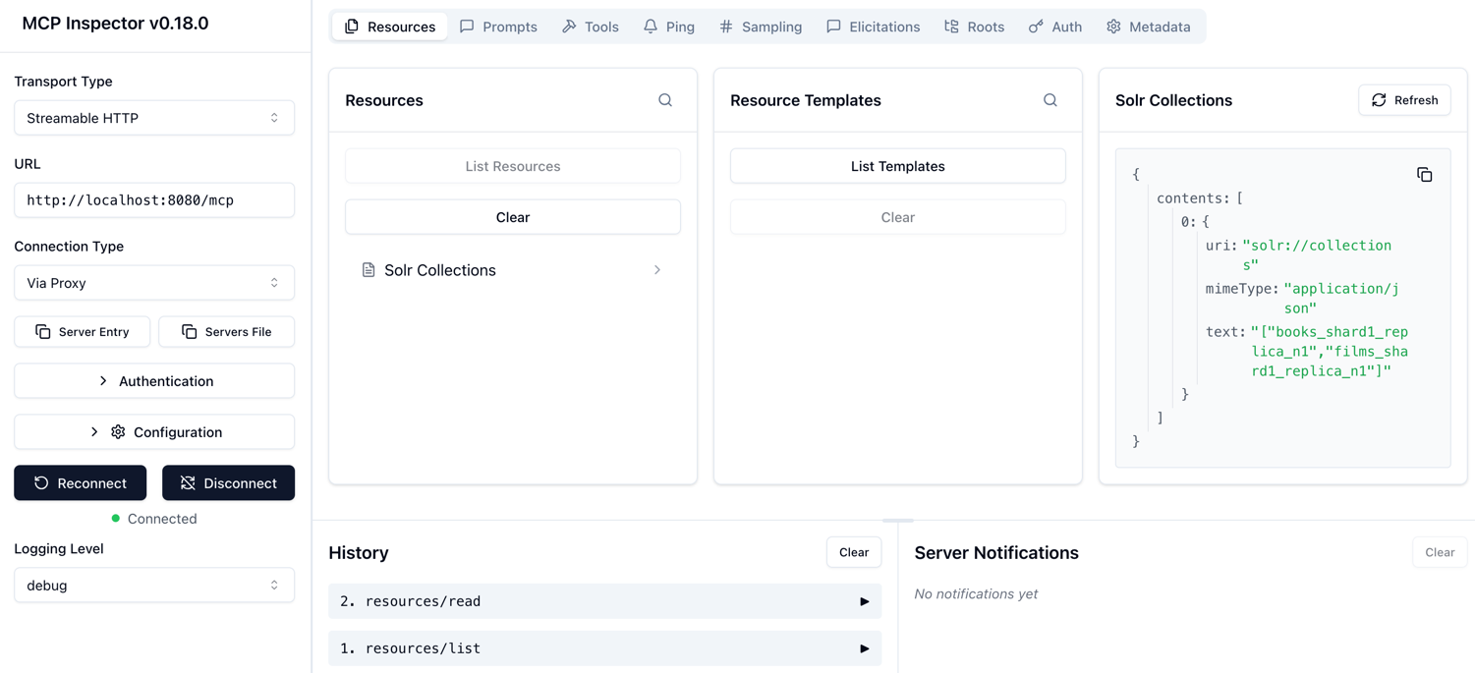
Task: Click the Auth key icon
Action: 1036,27
